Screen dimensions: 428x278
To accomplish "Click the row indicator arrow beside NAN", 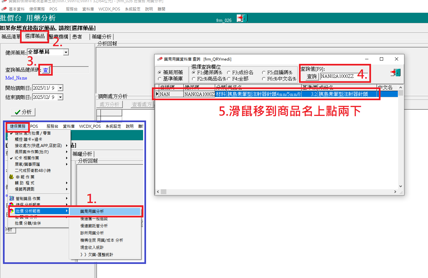I will [x=157, y=94].
